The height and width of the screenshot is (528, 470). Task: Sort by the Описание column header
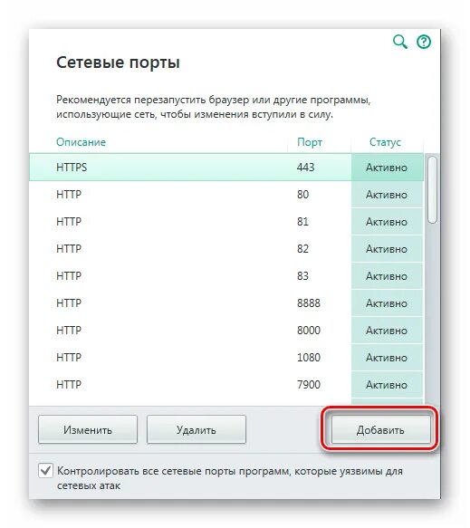[x=81, y=142]
